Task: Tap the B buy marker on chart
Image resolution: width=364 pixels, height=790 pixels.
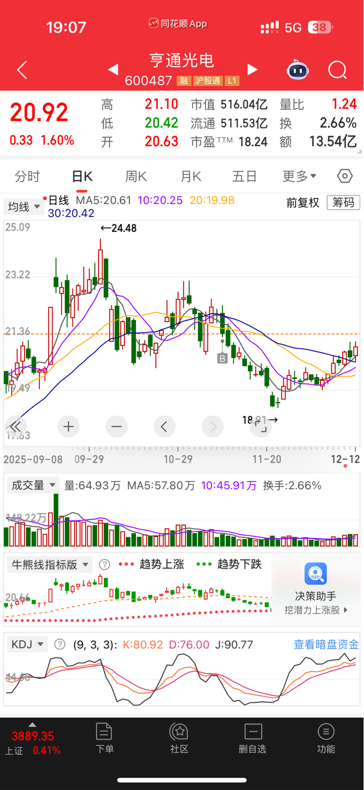Action: (222, 358)
